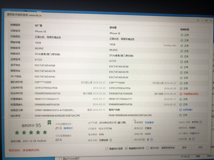
Task: Open 精准估价 link
Action: 68,128
